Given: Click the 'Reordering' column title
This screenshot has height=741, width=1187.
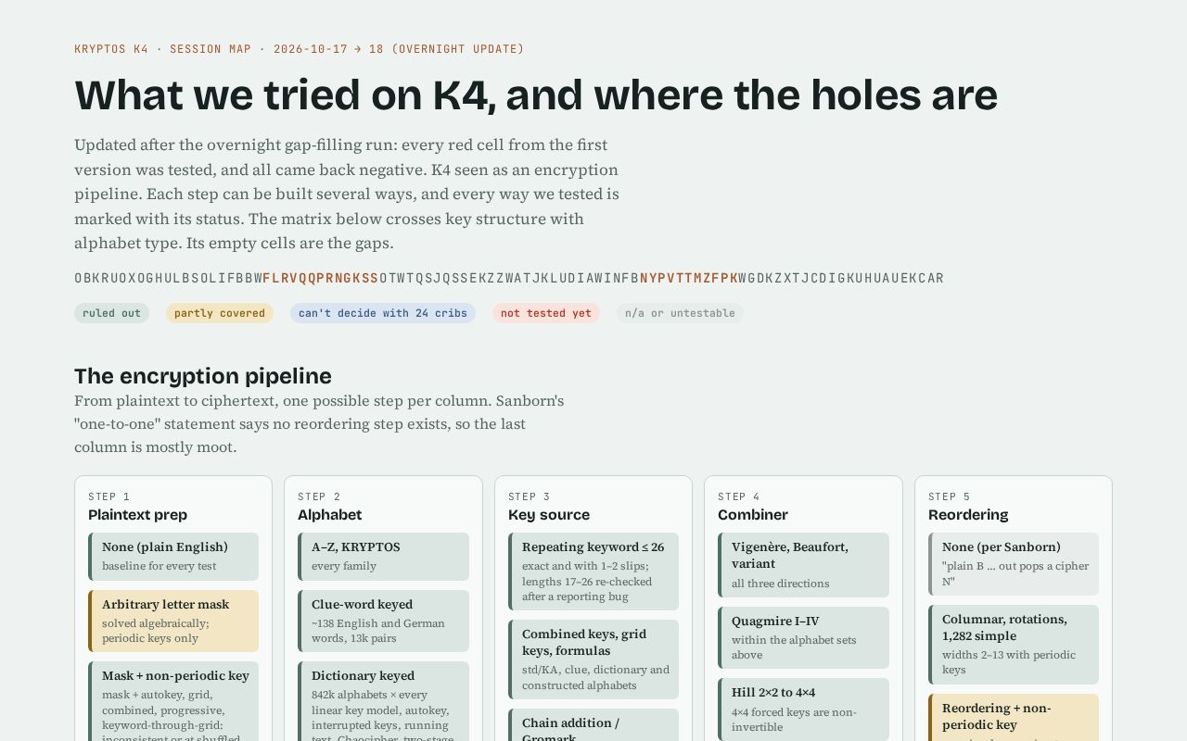Looking at the screenshot, I should pos(968,515).
